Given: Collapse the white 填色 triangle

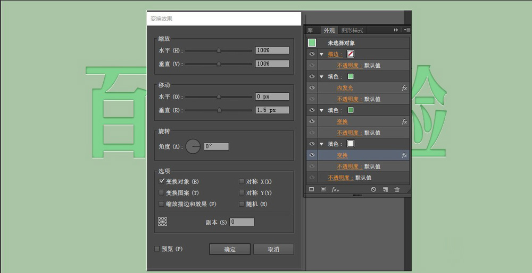Looking at the screenshot, I should [x=322, y=144].
